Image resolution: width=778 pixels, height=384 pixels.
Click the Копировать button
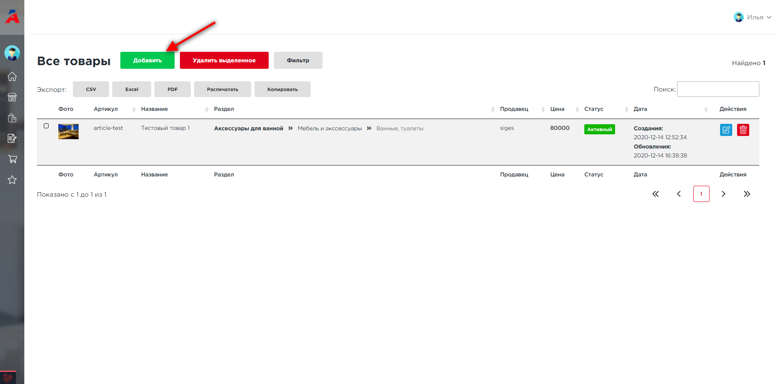pyautogui.click(x=282, y=89)
